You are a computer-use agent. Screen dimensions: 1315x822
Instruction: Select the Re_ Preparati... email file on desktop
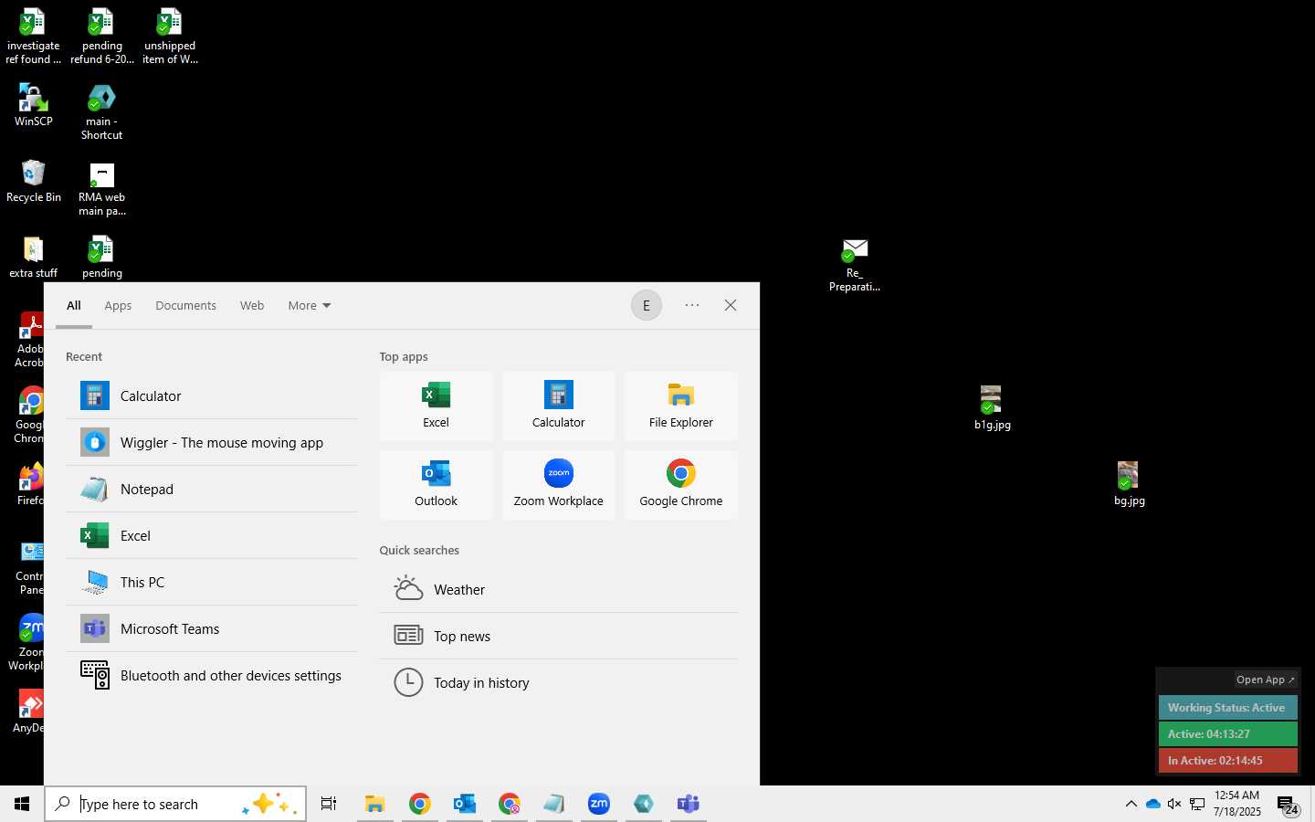(x=855, y=265)
